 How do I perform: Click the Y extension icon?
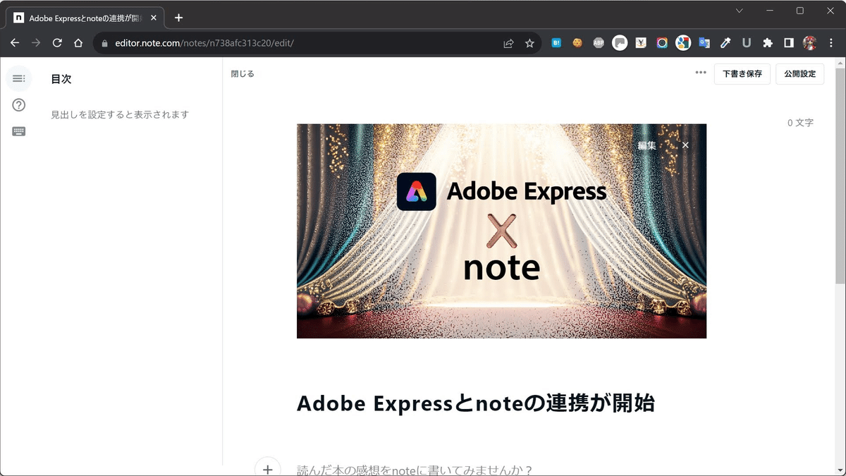point(641,43)
